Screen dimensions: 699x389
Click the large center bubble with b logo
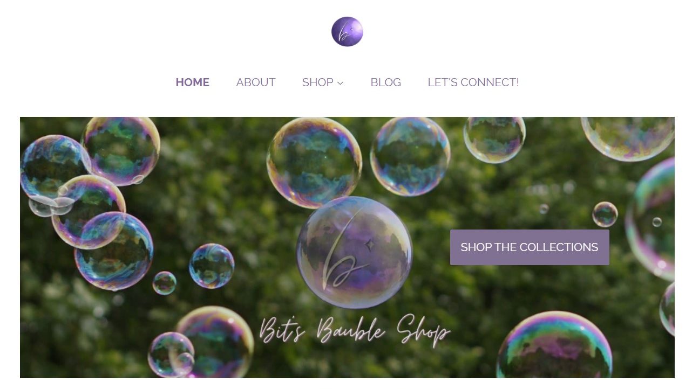coord(354,252)
